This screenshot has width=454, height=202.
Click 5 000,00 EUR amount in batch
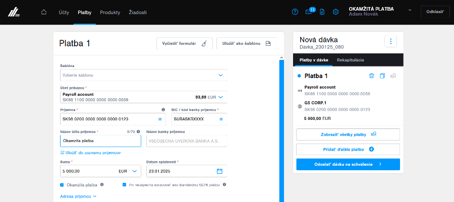[317, 118]
